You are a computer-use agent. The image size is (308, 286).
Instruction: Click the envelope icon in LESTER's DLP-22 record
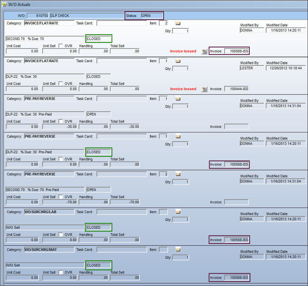point(178,61)
